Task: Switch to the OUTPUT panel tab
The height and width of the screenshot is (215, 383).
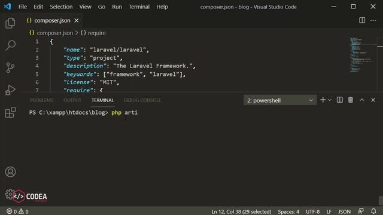Action: [x=72, y=100]
